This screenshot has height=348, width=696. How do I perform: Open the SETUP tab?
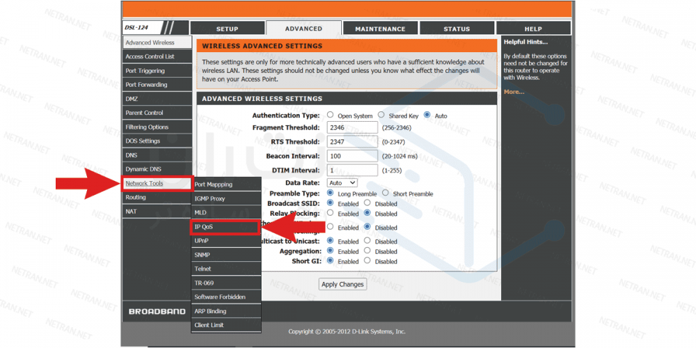227,29
